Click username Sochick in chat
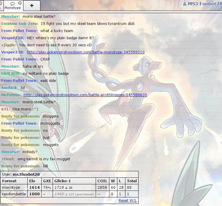222x206 pixels. click(10, 88)
